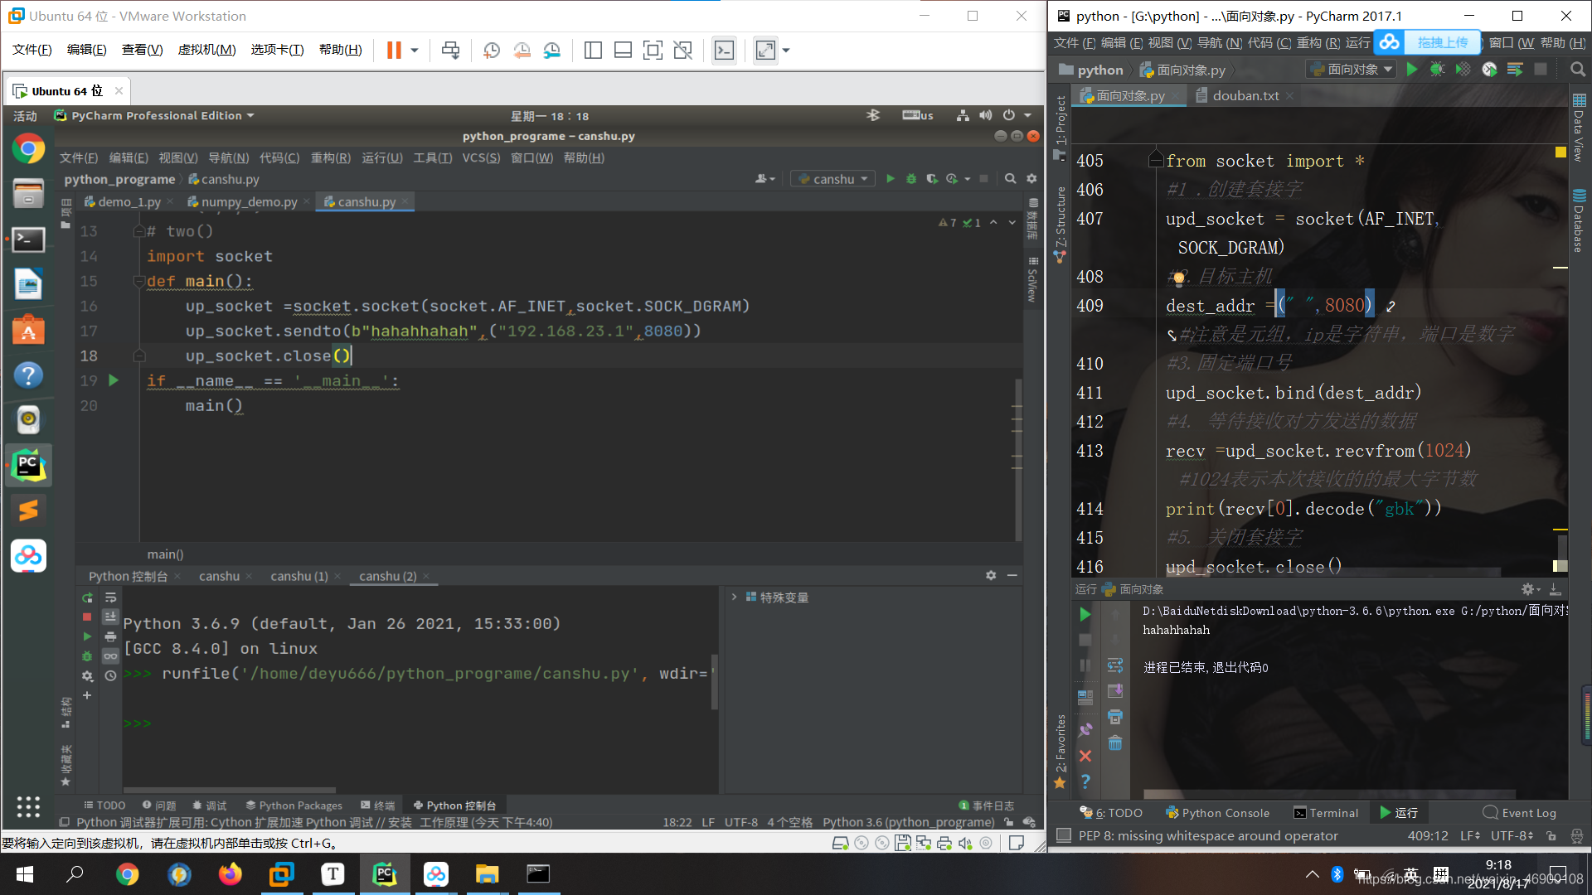The image size is (1592, 895).
Task: Select canshu branch dropdown in left IDE
Action: (833, 179)
